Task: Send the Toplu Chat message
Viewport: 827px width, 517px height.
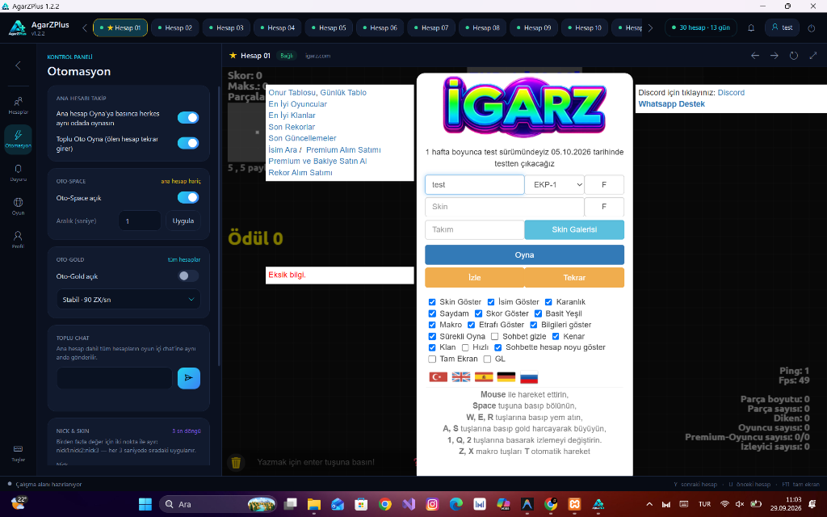Action: (189, 378)
